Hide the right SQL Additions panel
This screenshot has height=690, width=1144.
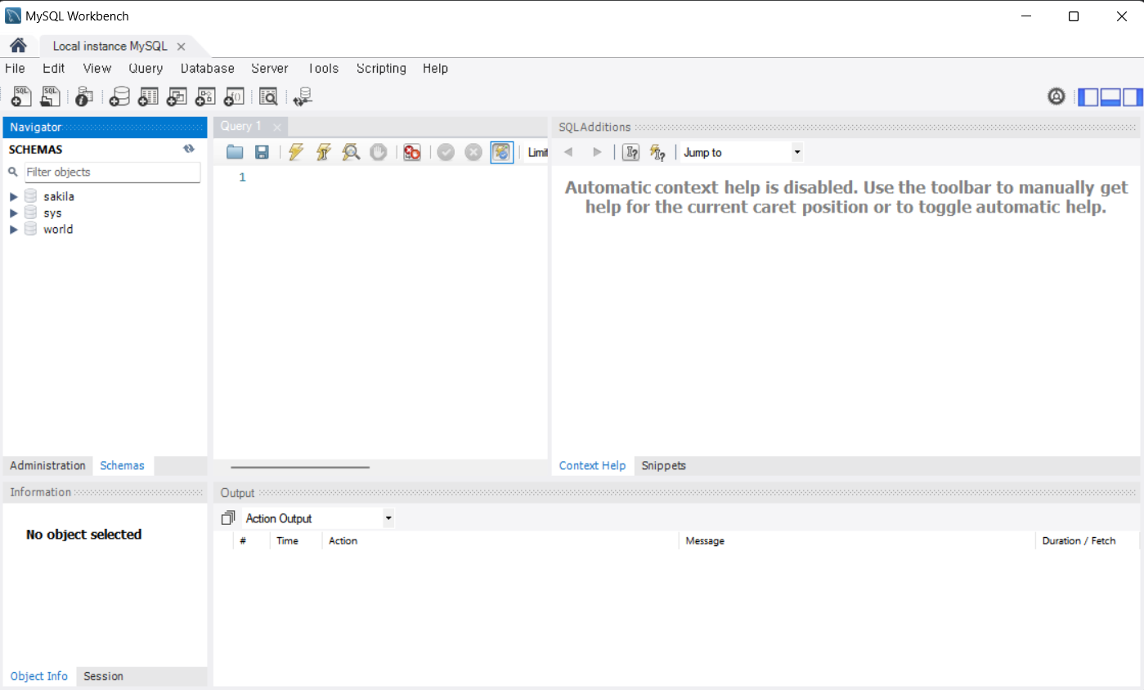(1132, 96)
